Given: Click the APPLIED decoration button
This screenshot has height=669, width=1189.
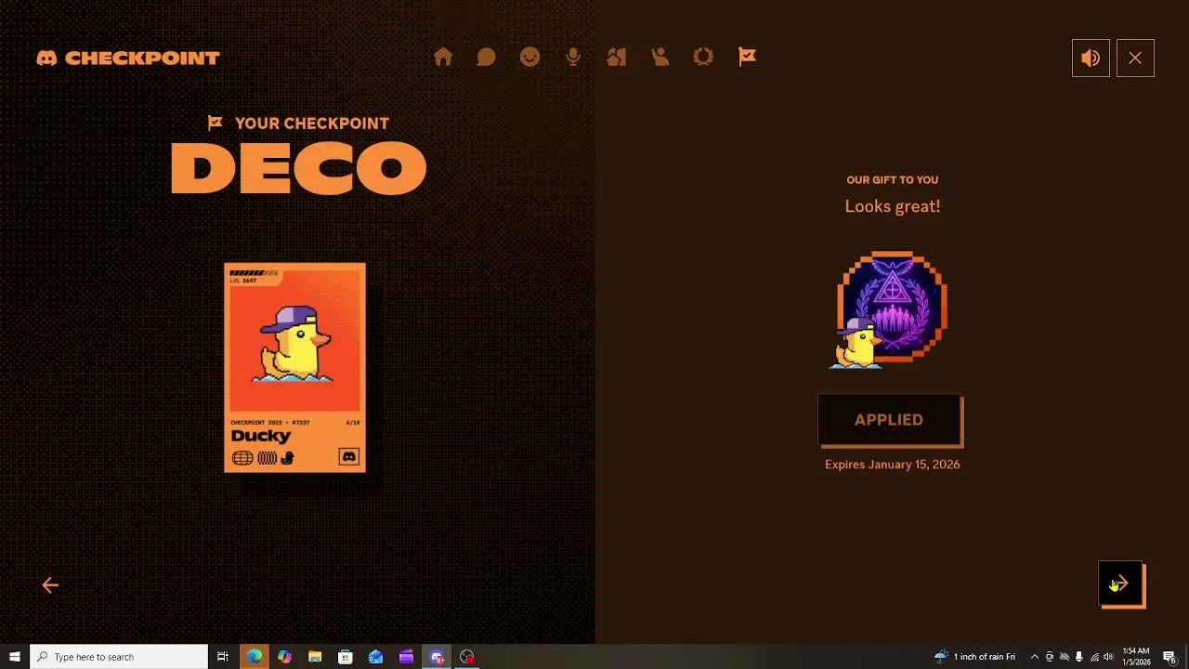Looking at the screenshot, I should (x=890, y=420).
